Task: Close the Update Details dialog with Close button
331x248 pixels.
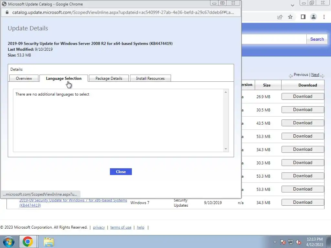Action: [121, 172]
